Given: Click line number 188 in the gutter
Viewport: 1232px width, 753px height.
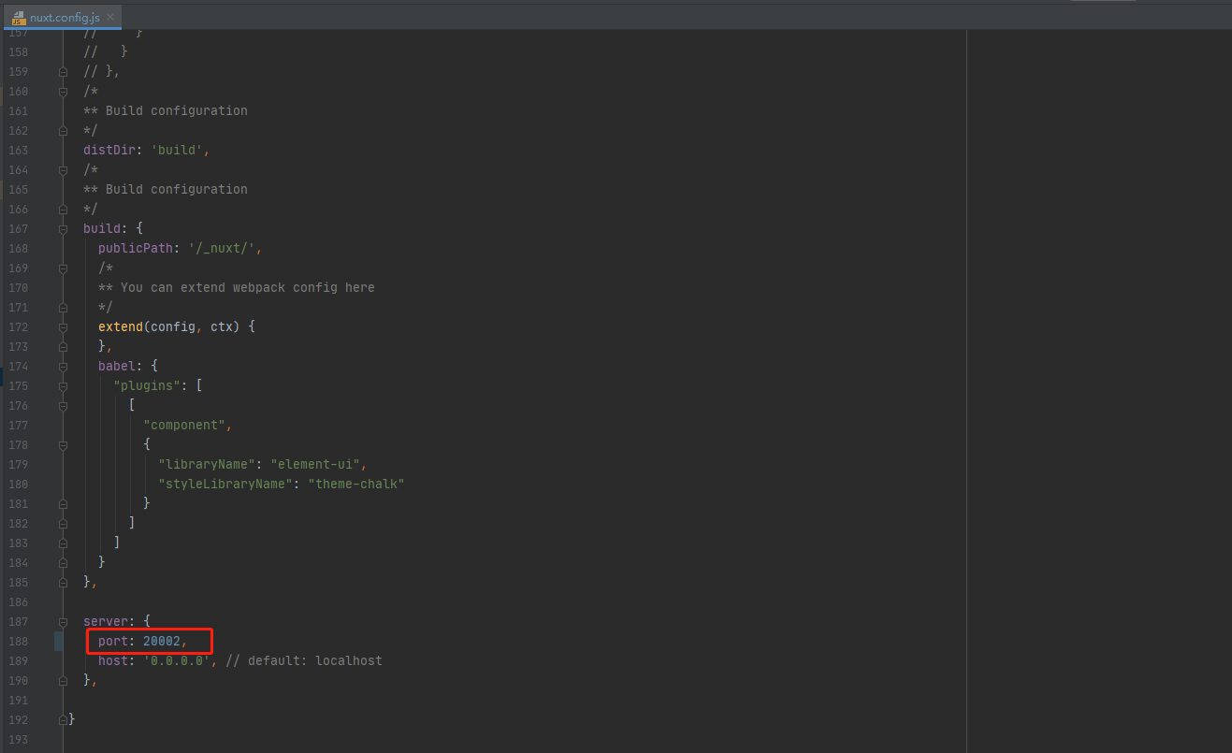Looking at the screenshot, I should click(18, 641).
